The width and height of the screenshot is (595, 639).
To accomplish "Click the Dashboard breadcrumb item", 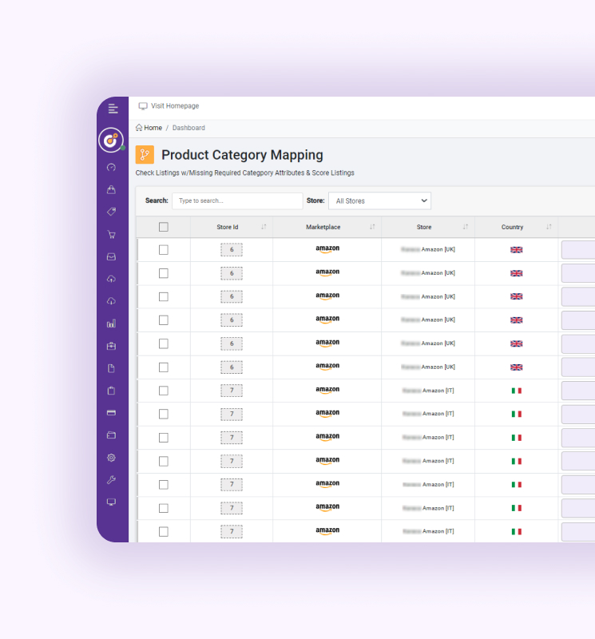I will click(188, 128).
